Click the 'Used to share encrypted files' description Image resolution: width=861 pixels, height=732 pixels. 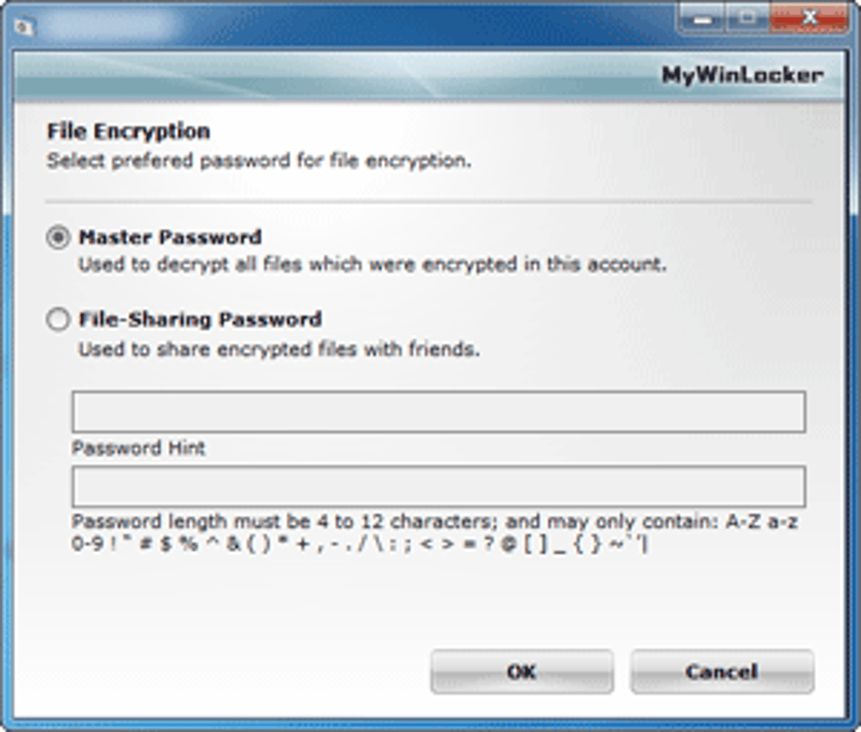[x=279, y=350]
